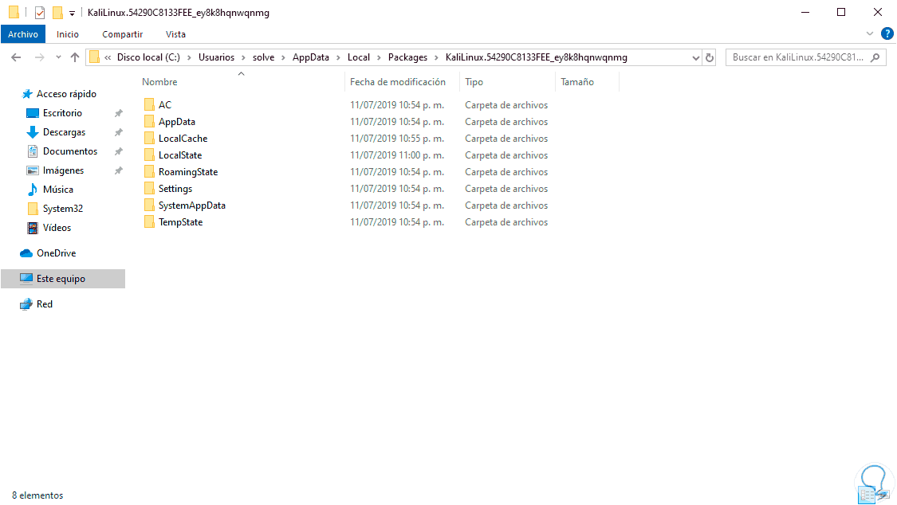This screenshot has width=897, height=505.
Task: Open Red in the navigation pane
Action: [36, 304]
